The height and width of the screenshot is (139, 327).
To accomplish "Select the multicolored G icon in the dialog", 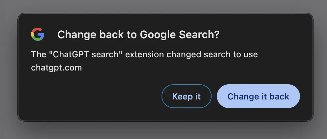I will [38, 34].
